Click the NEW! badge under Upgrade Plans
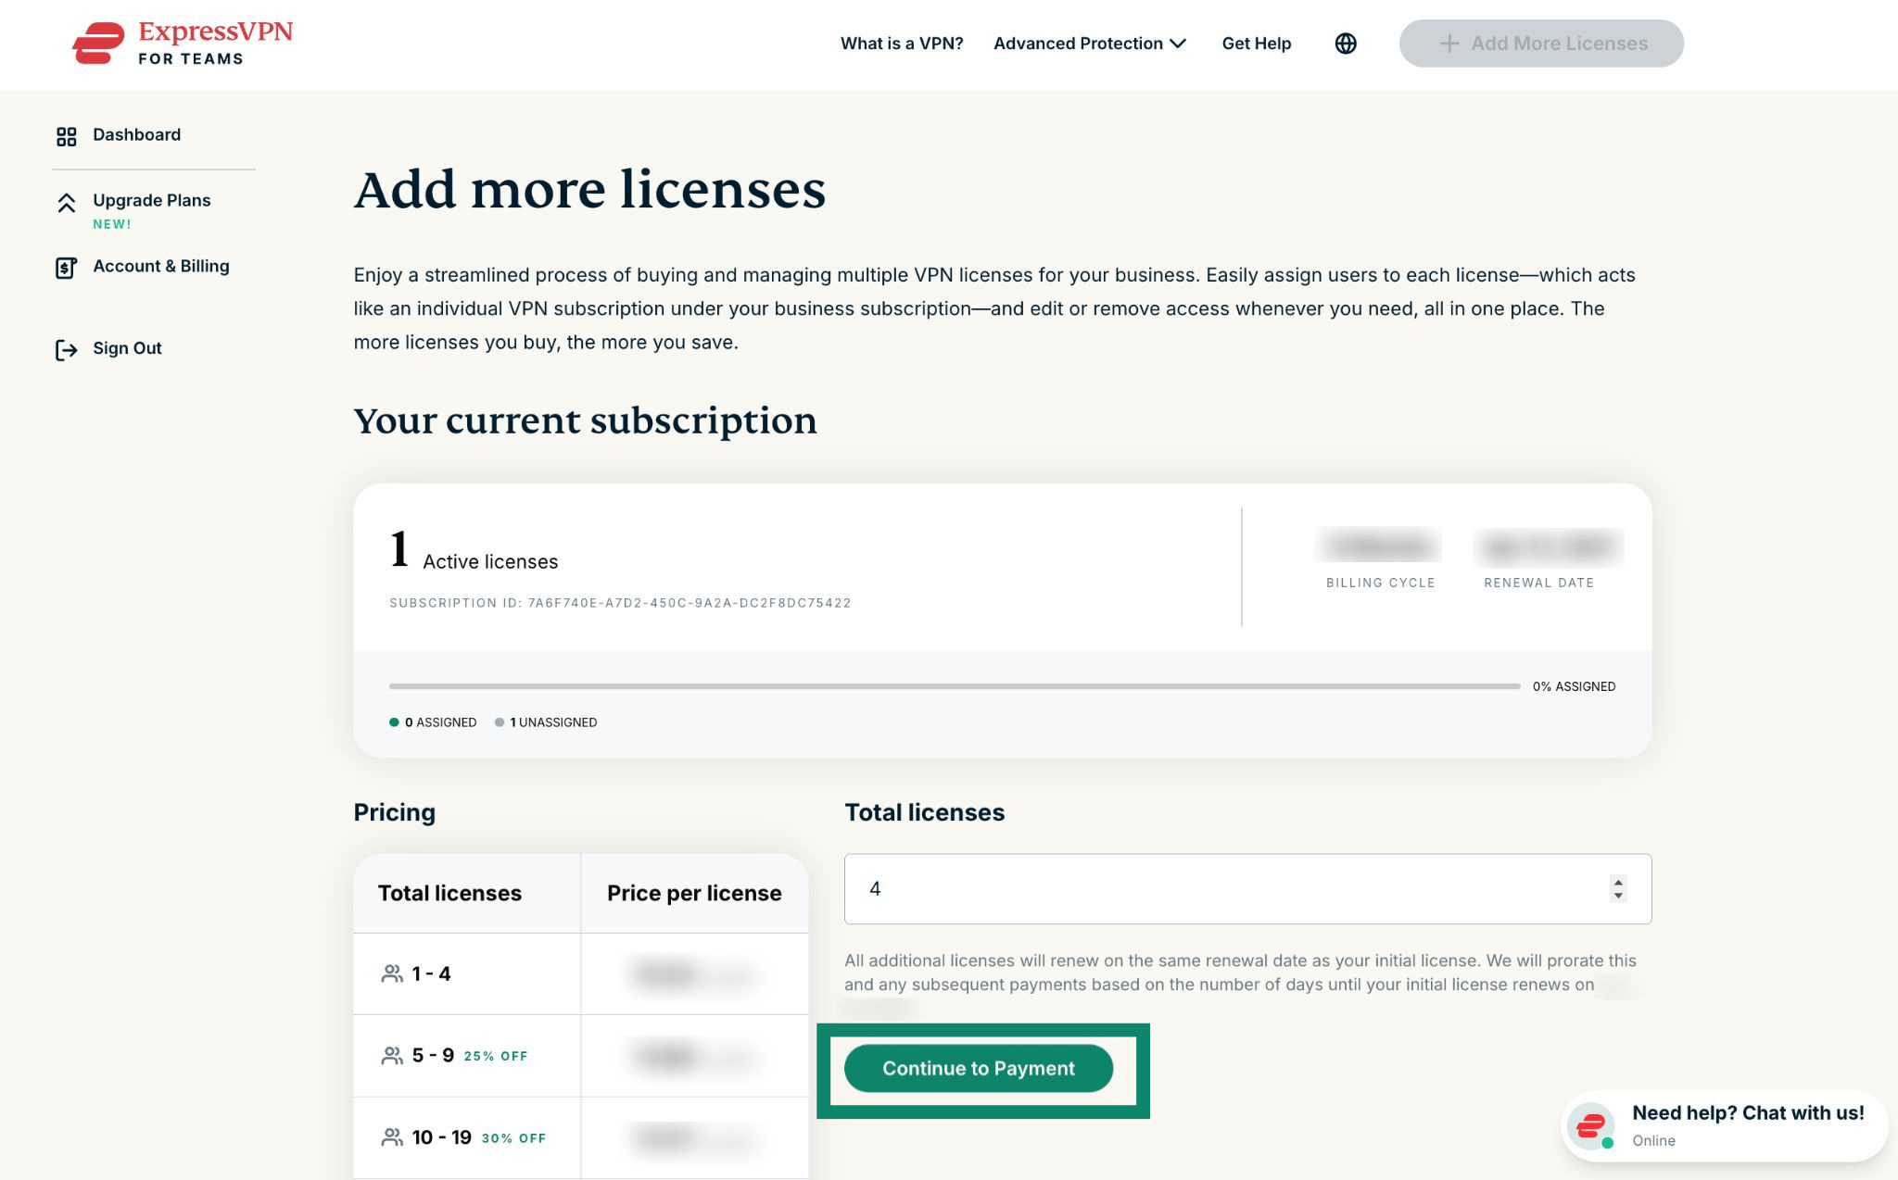Screen dimensions: 1898x1180 click(x=112, y=224)
